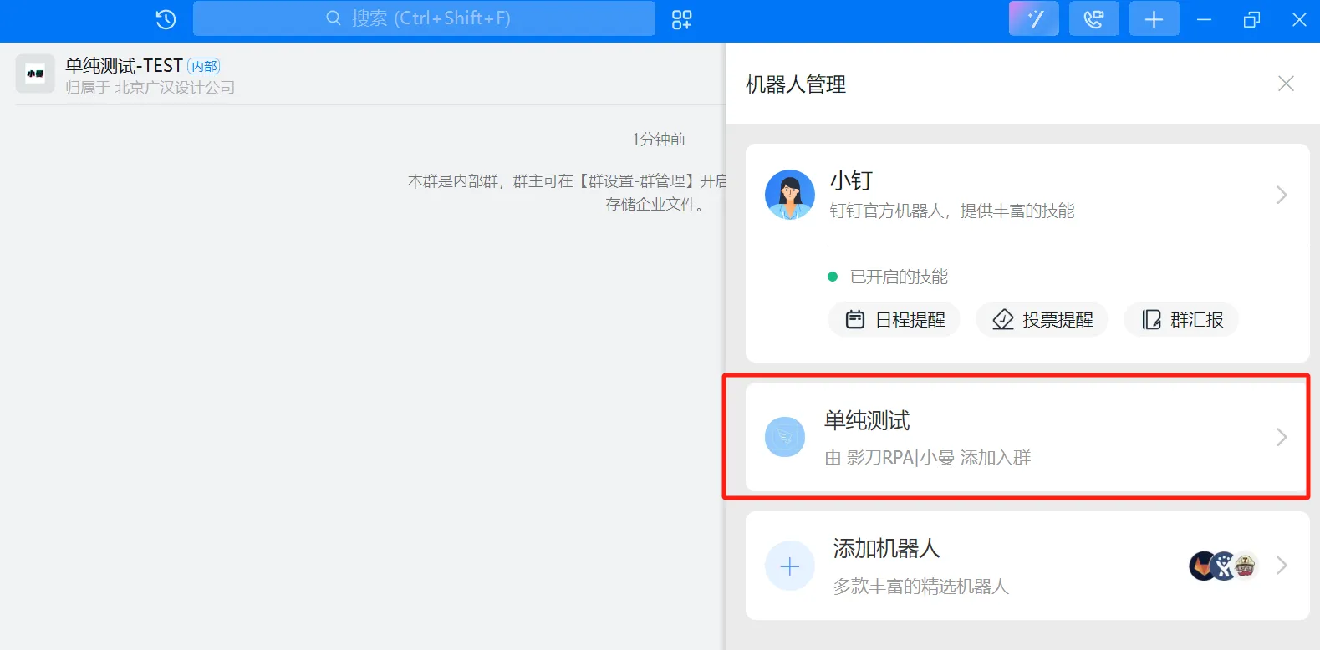Screen dimensions: 1320x650
Task: Restore the window with the title bar restore button
Action: (x=1251, y=19)
